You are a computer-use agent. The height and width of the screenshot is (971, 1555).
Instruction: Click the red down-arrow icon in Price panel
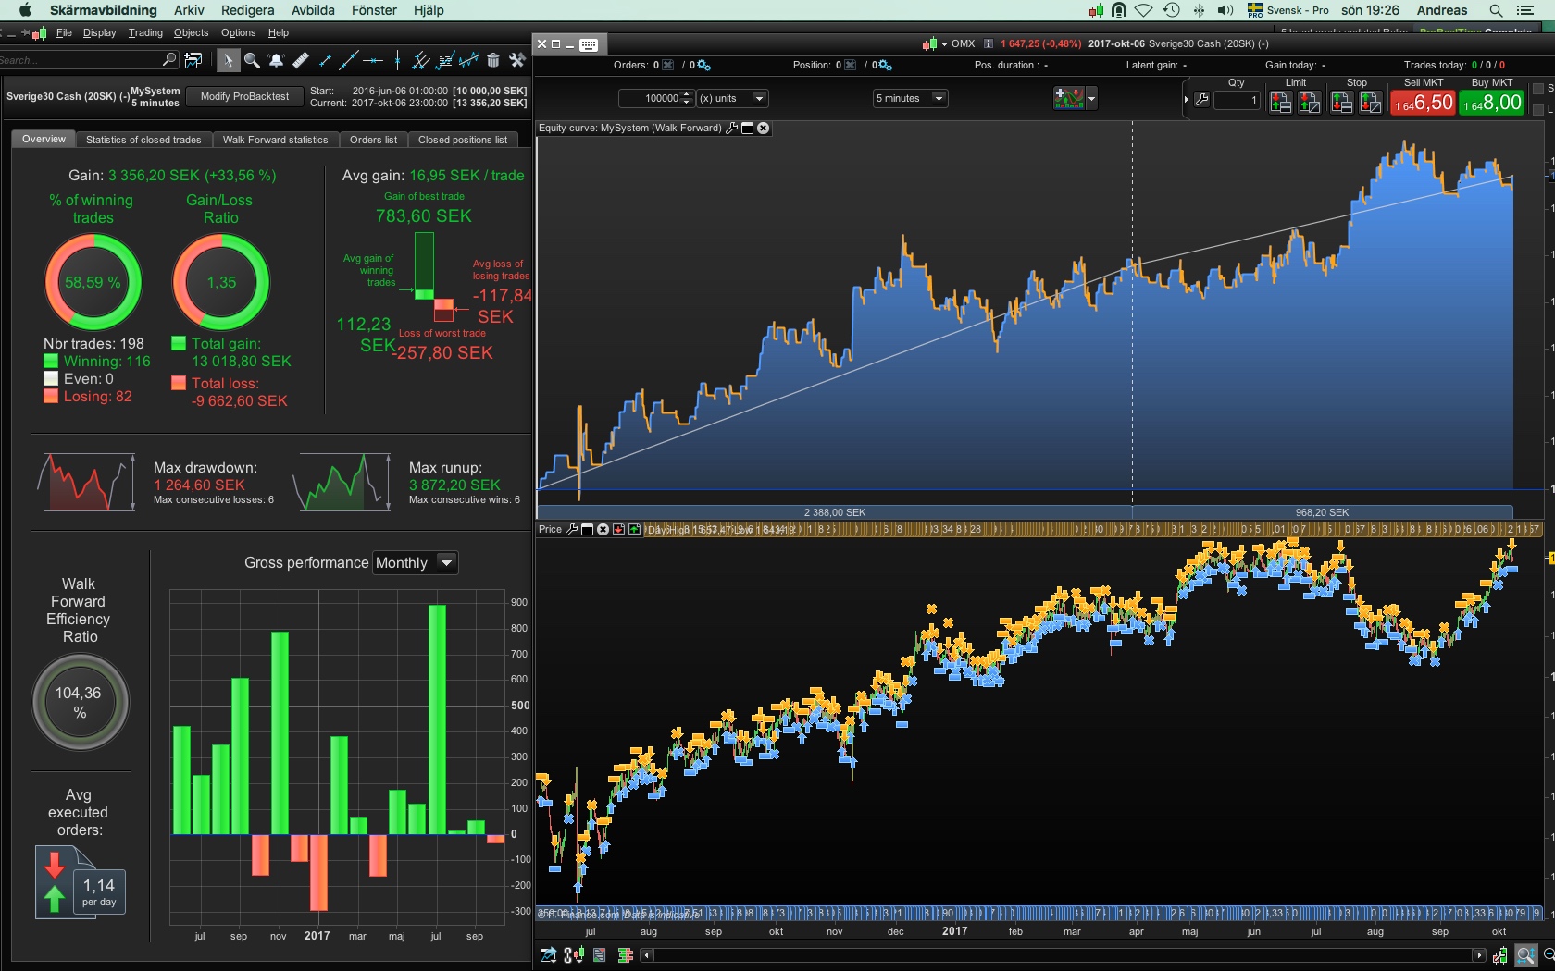click(618, 530)
